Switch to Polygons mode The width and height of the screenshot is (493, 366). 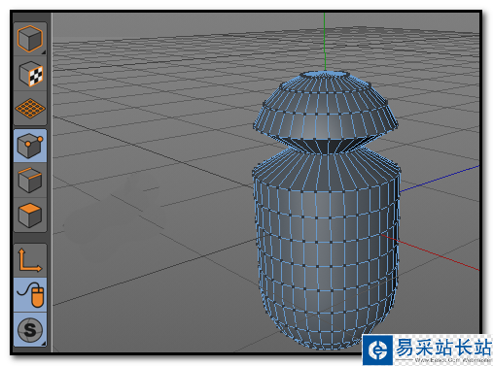coord(30,215)
